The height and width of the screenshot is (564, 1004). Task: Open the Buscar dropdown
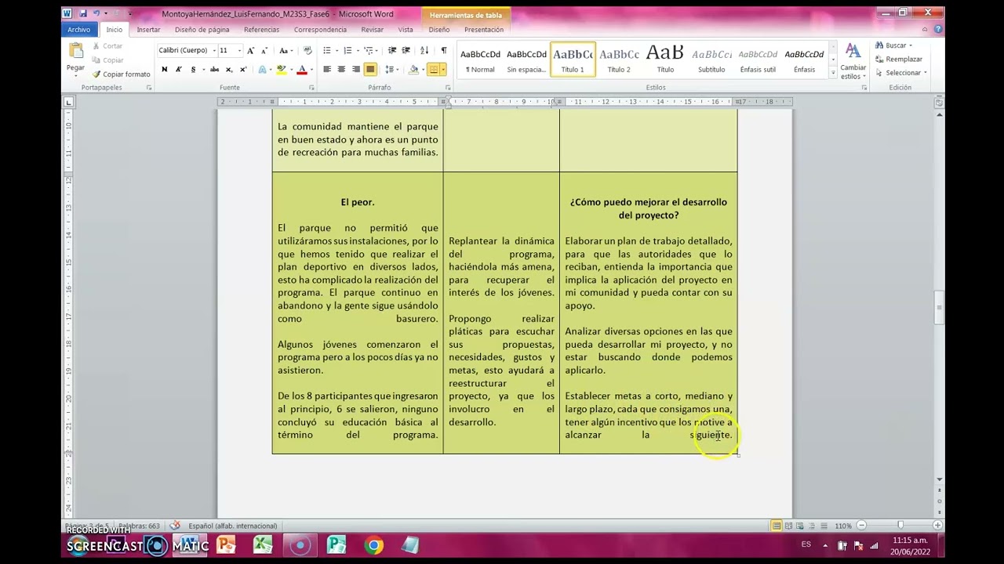coord(911,45)
